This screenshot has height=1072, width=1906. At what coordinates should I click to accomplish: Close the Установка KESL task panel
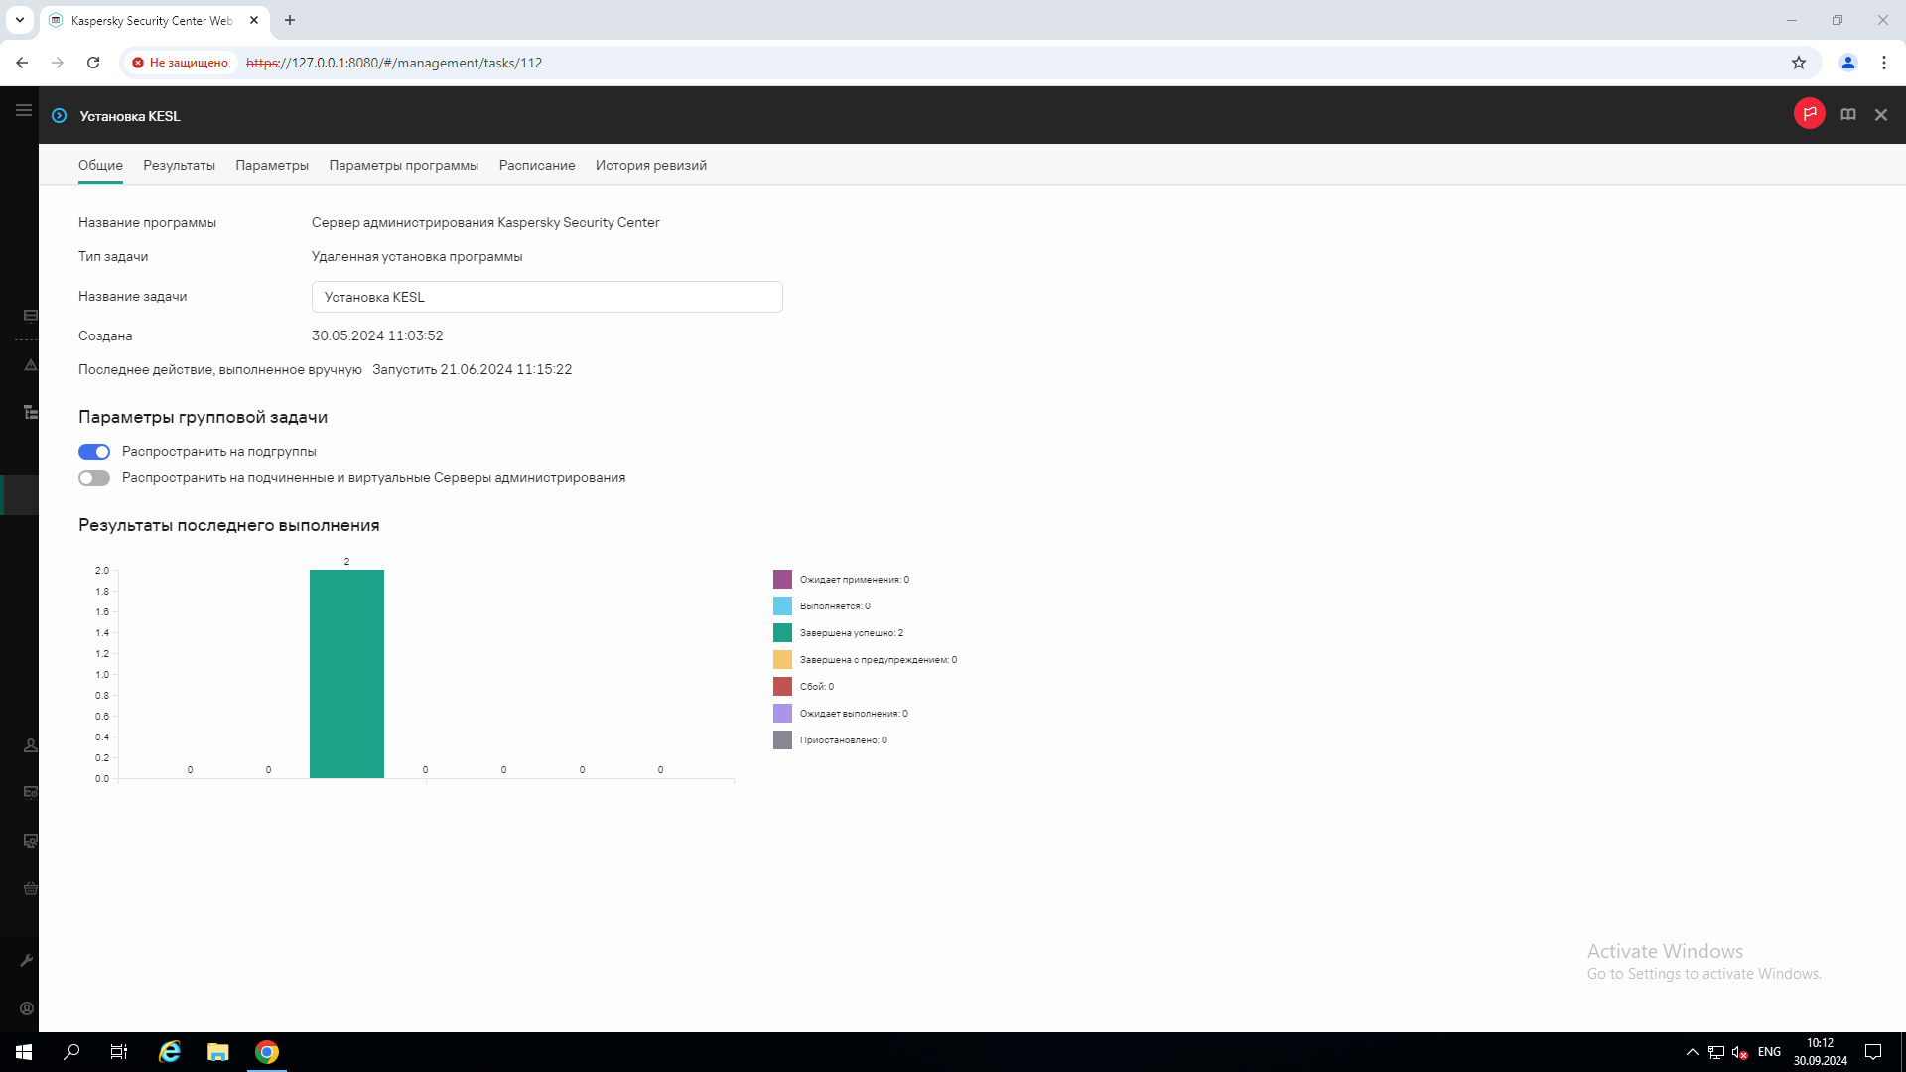click(x=1880, y=115)
